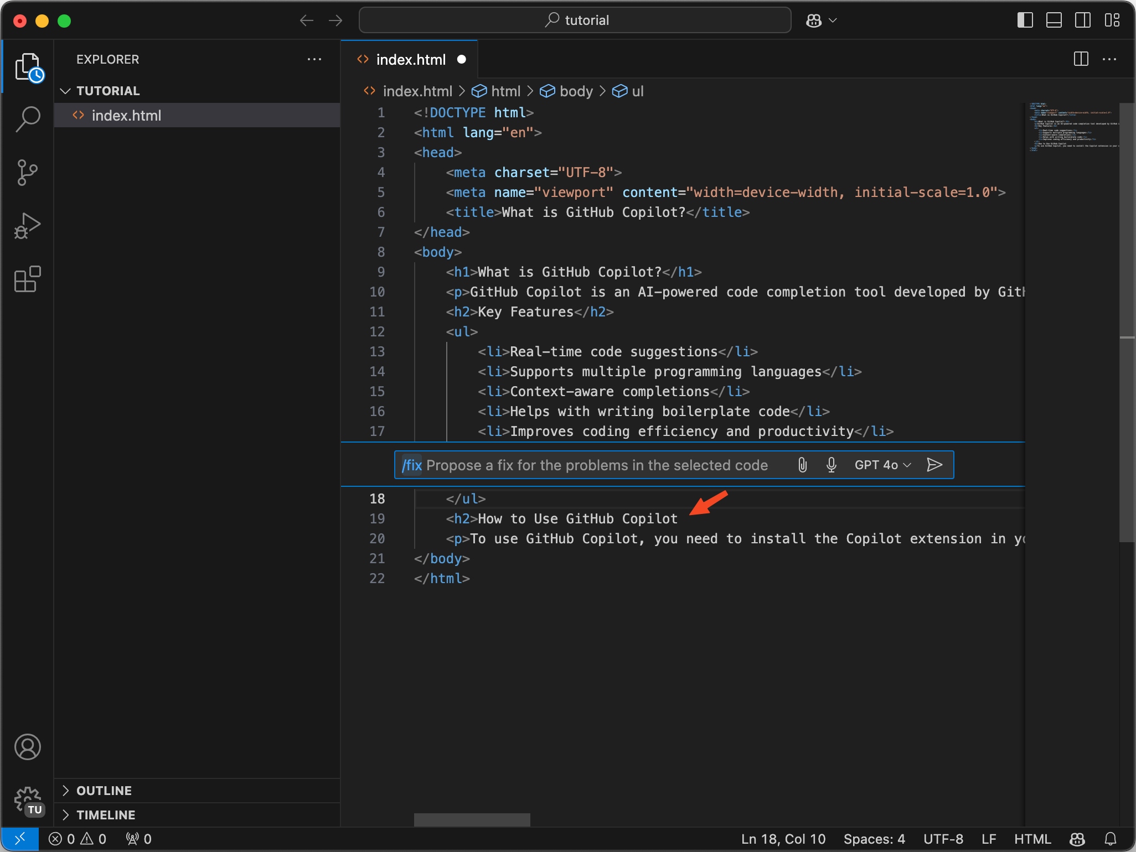Collapse the TUTORIAL folder section

point(108,91)
